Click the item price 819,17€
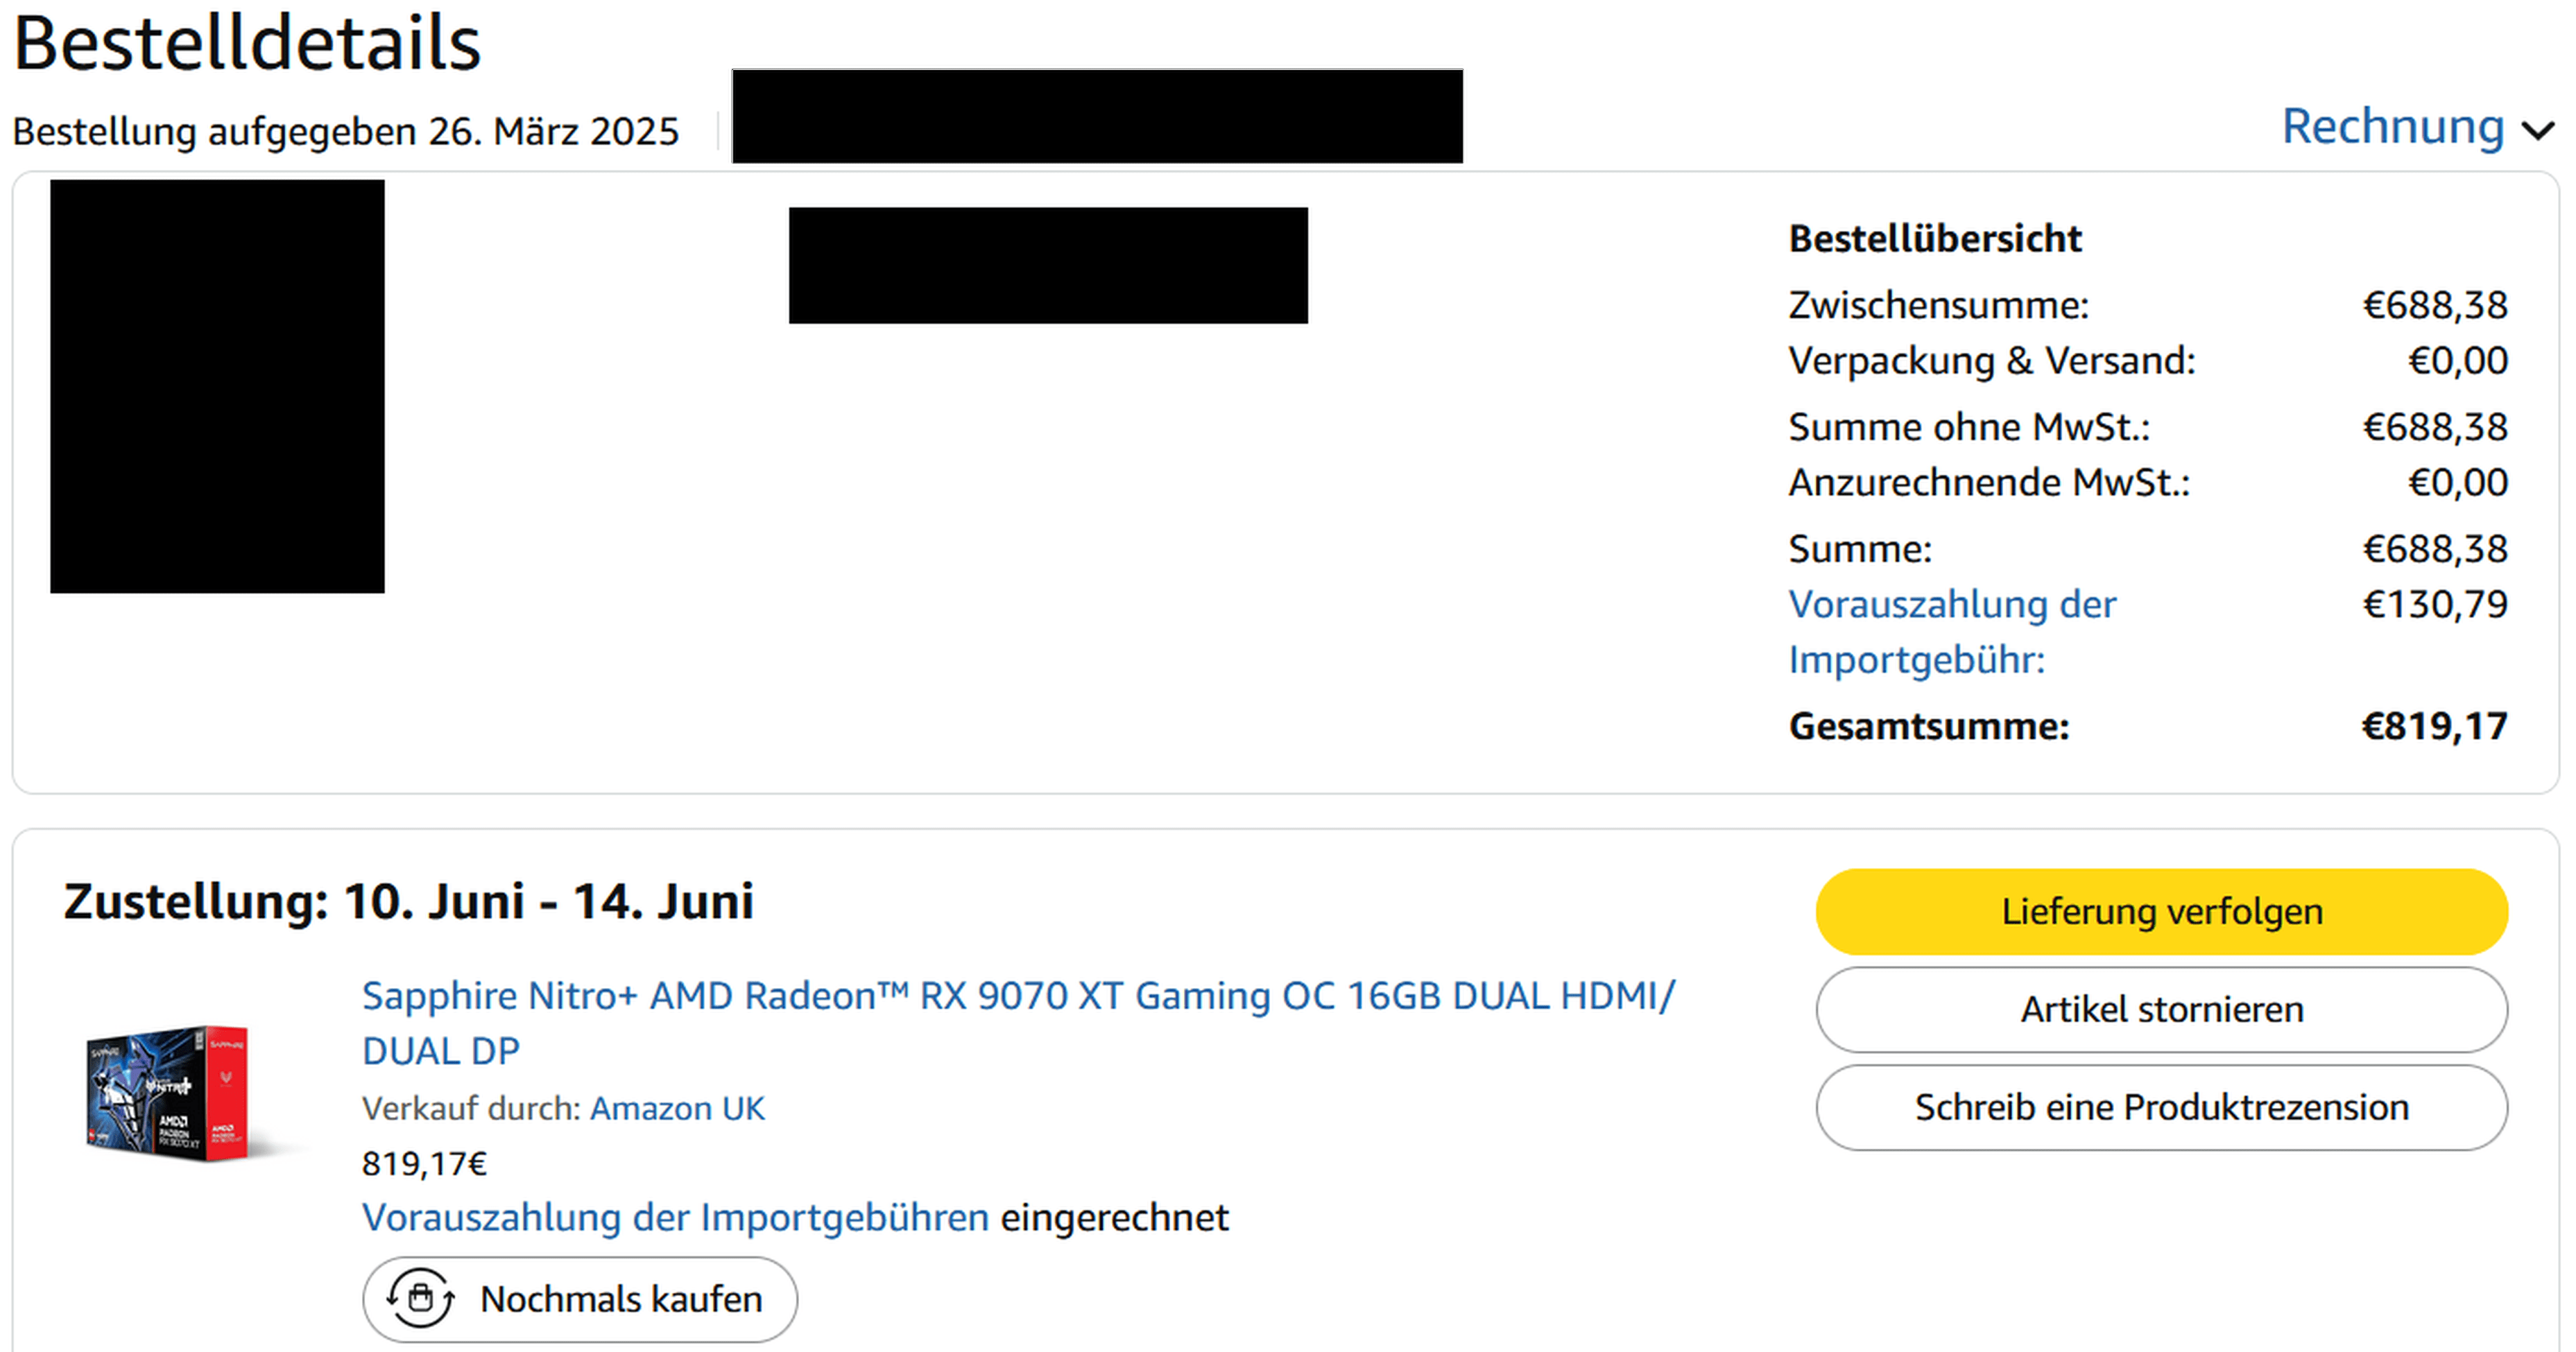This screenshot has height=1352, width=2576. coord(424,1163)
